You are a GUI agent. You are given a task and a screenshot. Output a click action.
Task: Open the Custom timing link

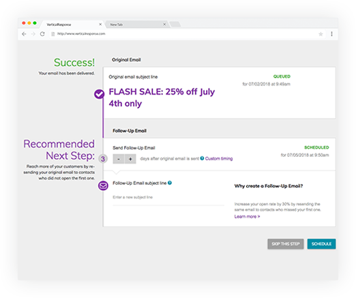click(219, 158)
